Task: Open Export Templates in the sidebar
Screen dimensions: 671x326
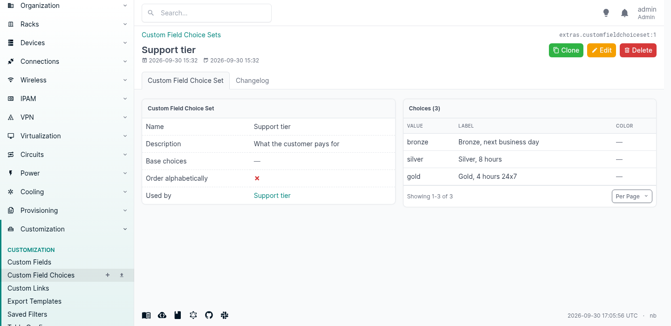Action: (x=34, y=301)
